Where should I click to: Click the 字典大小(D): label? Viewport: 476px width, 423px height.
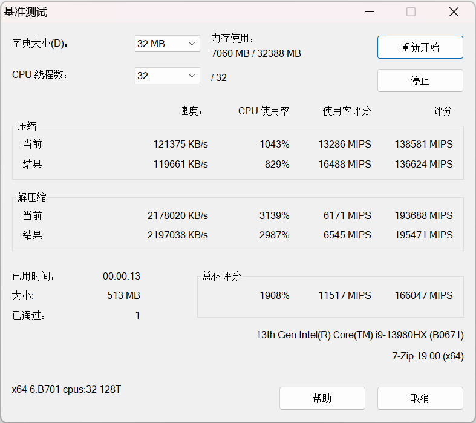41,44
